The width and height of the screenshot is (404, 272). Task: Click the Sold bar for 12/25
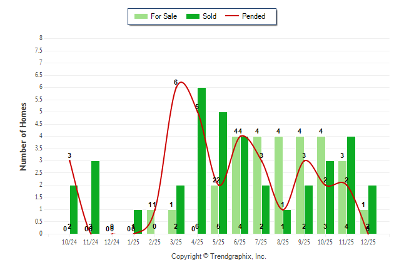pos(372,209)
